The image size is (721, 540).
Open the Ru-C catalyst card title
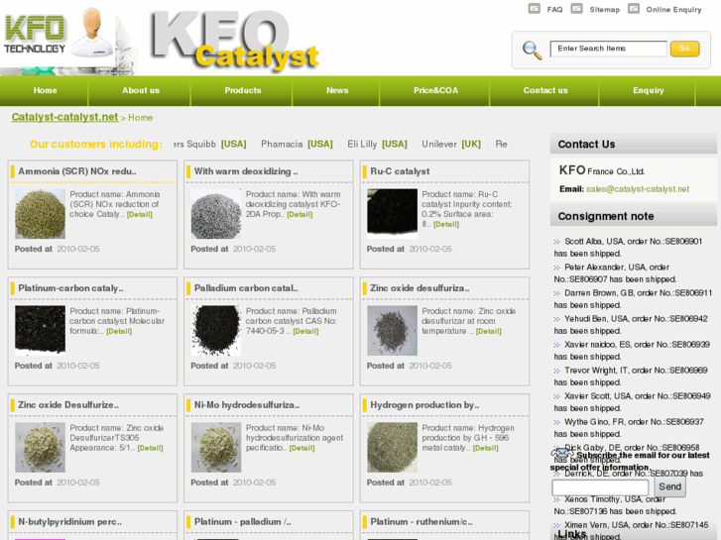pos(400,171)
